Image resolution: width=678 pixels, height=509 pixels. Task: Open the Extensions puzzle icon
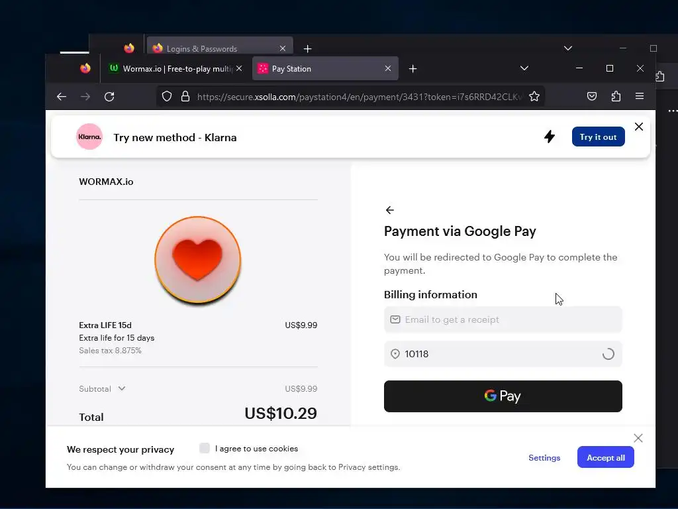[x=616, y=96]
